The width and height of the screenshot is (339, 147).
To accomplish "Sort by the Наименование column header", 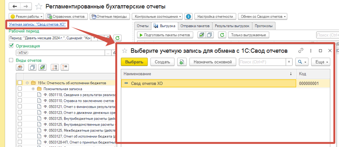I will [x=208, y=74].
